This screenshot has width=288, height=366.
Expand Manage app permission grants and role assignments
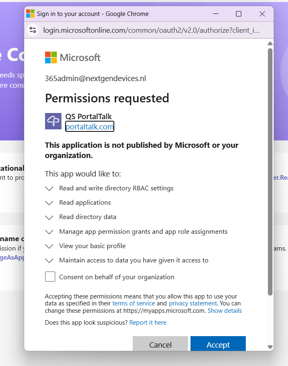(x=49, y=232)
